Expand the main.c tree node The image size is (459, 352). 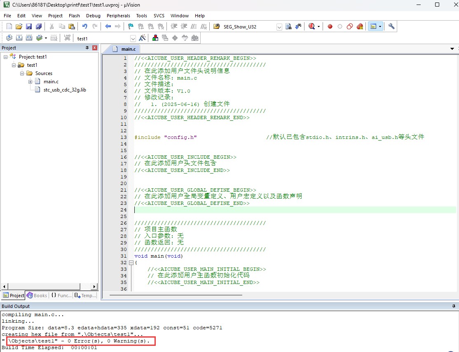(x=30, y=82)
